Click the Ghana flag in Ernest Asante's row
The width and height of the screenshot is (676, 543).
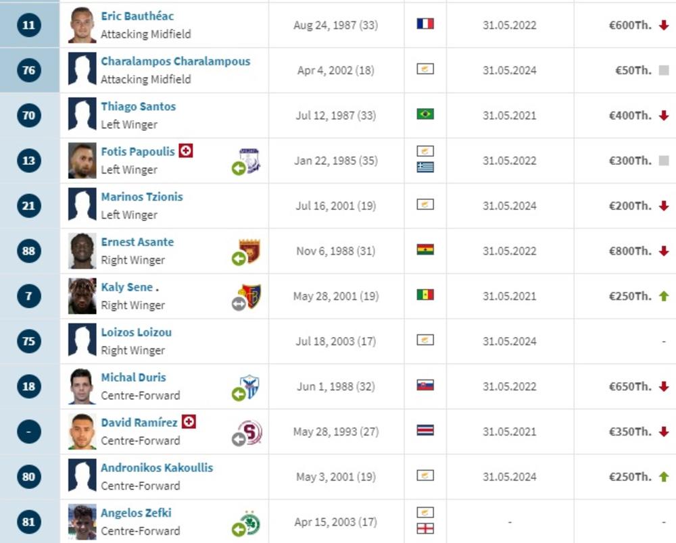tap(425, 250)
